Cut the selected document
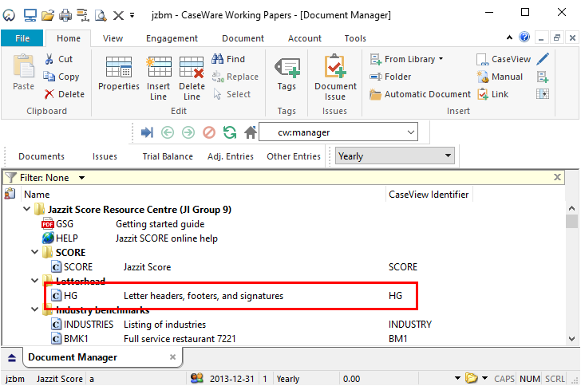This screenshot has height=386, width=581. point(58,59)
